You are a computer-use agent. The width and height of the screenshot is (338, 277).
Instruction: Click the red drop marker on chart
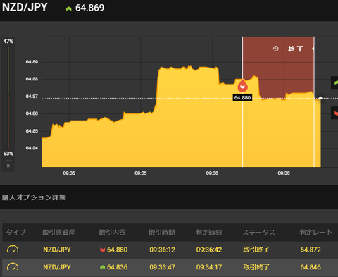click(242, 86)
